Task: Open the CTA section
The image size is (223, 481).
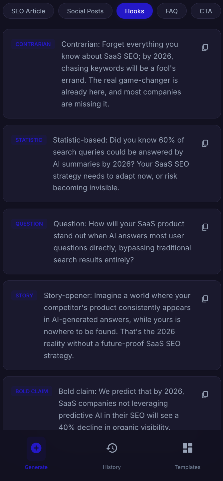Action: [x=206, y=11]
